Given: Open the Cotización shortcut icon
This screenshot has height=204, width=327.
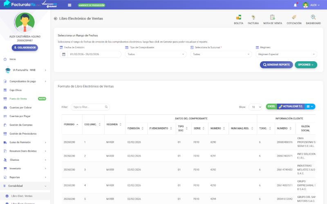Looking at the screenshot, I should (x=293, y=19).
